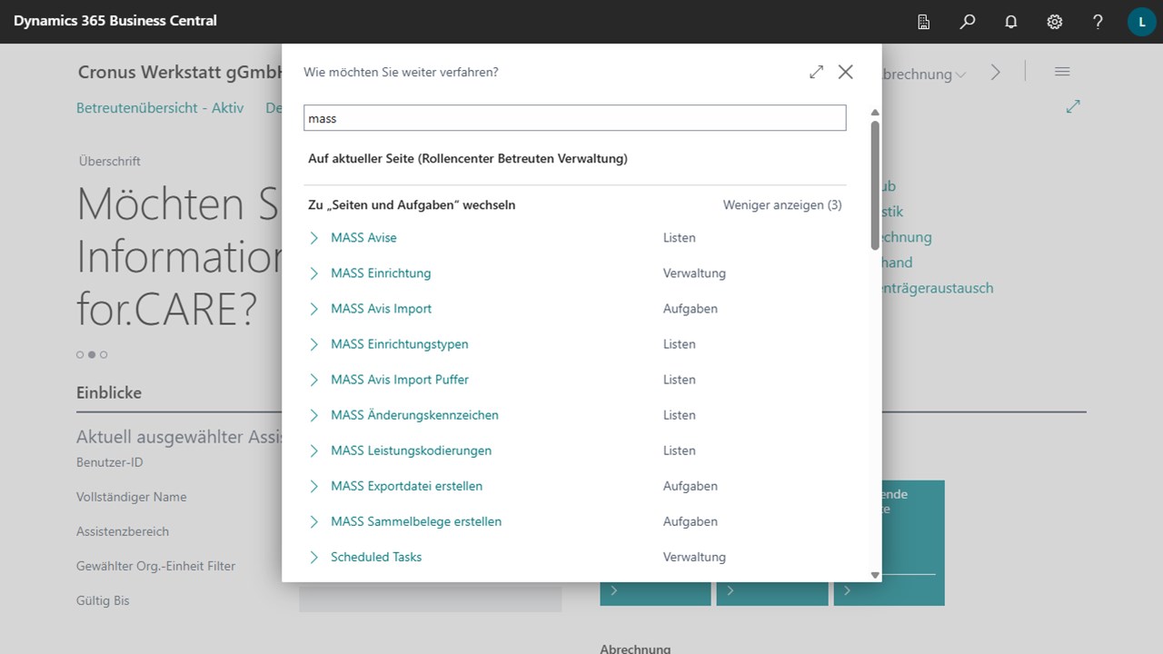Viewport: 1163px width, 654px height.
Task: Open Betreutenübersicht - Aktiv in the navigation
Action: point(160,107)
